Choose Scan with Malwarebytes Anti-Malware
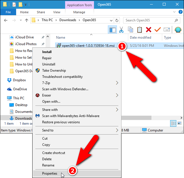This screenshot has width=184, height=178. click(77, 116)
